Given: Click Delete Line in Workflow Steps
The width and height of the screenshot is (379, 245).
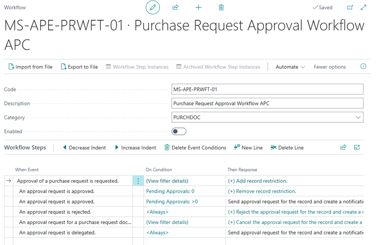Looking at the screenshot, I should coord(287,148).
